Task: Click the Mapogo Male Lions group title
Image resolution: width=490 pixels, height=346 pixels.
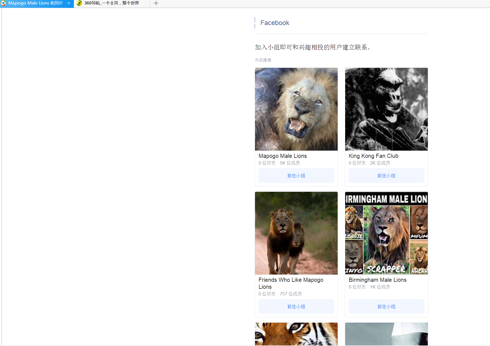Action: (x=283, y=156)
